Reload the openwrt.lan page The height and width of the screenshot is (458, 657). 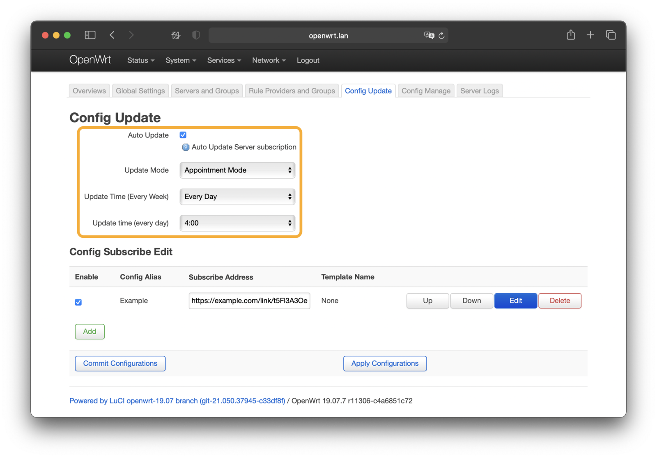441,36
